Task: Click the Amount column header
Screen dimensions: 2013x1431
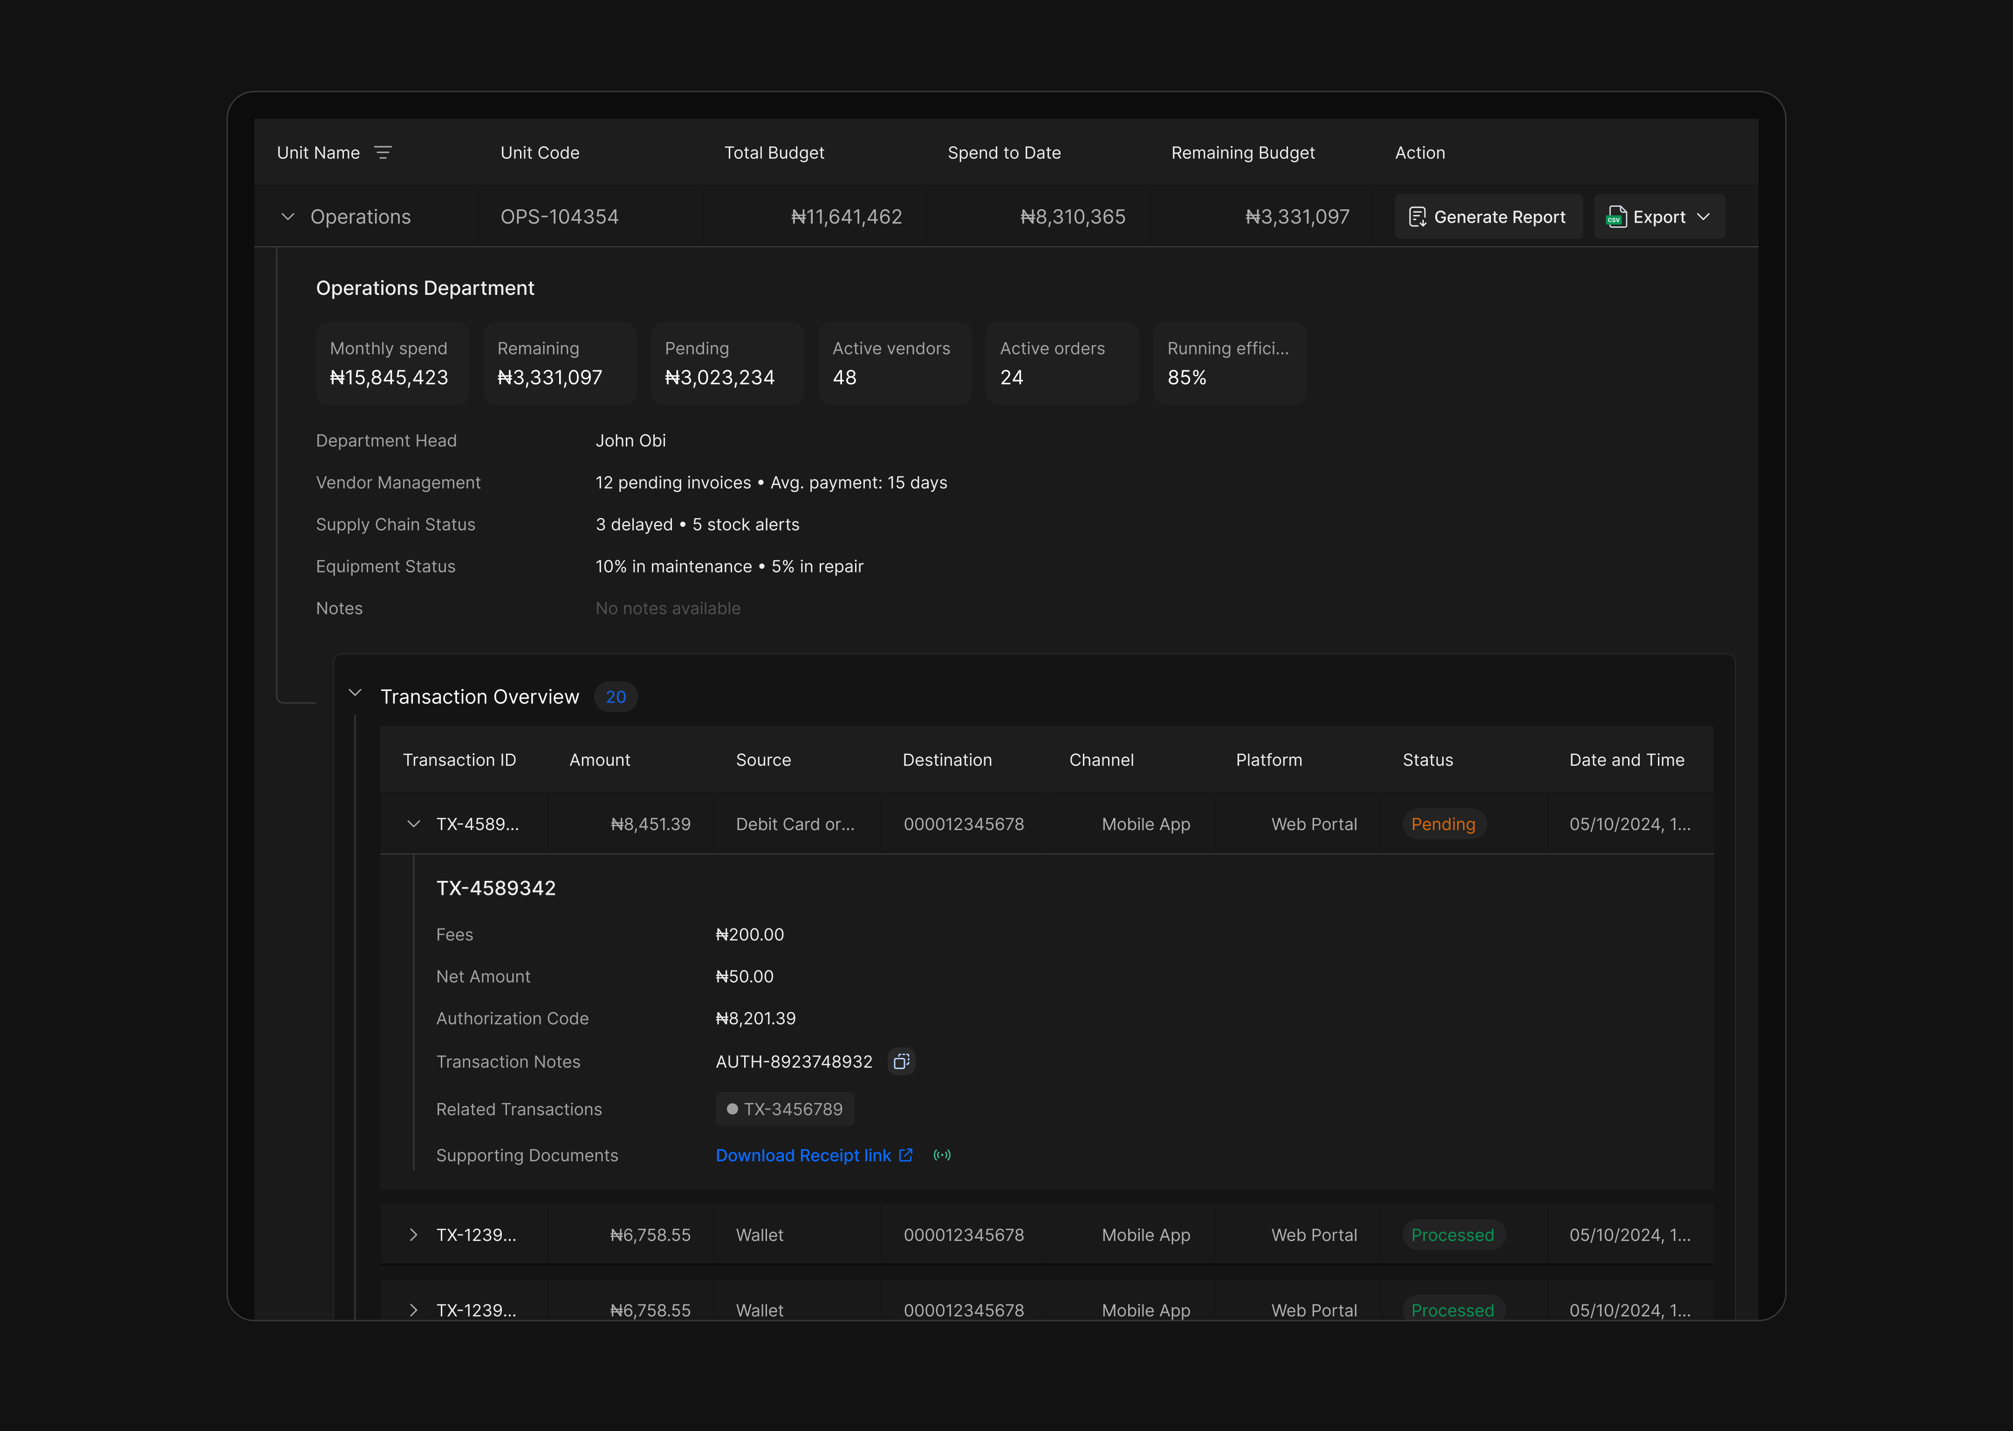Action: pyautogui.click(x=599, y=759)
